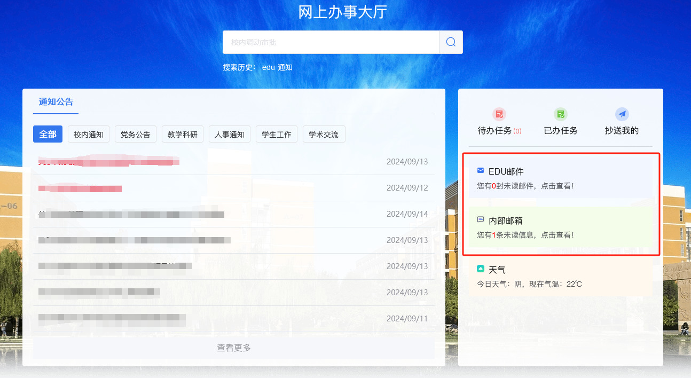This screenshot has height=378, width=691.
Task: Show 教学科研 category notices
Action: click(183, 135)
